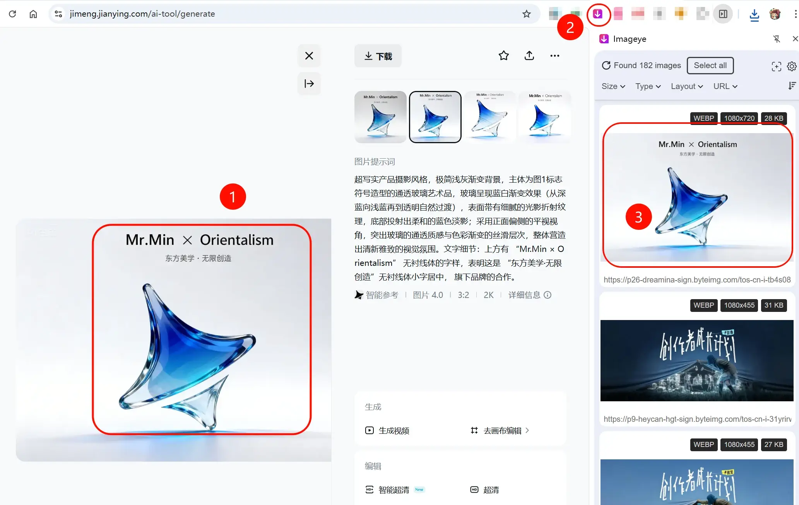This screenshot has height=505, width=799.
Task: Unpin the Imageye side panel
Action: (x=776, y=39)
